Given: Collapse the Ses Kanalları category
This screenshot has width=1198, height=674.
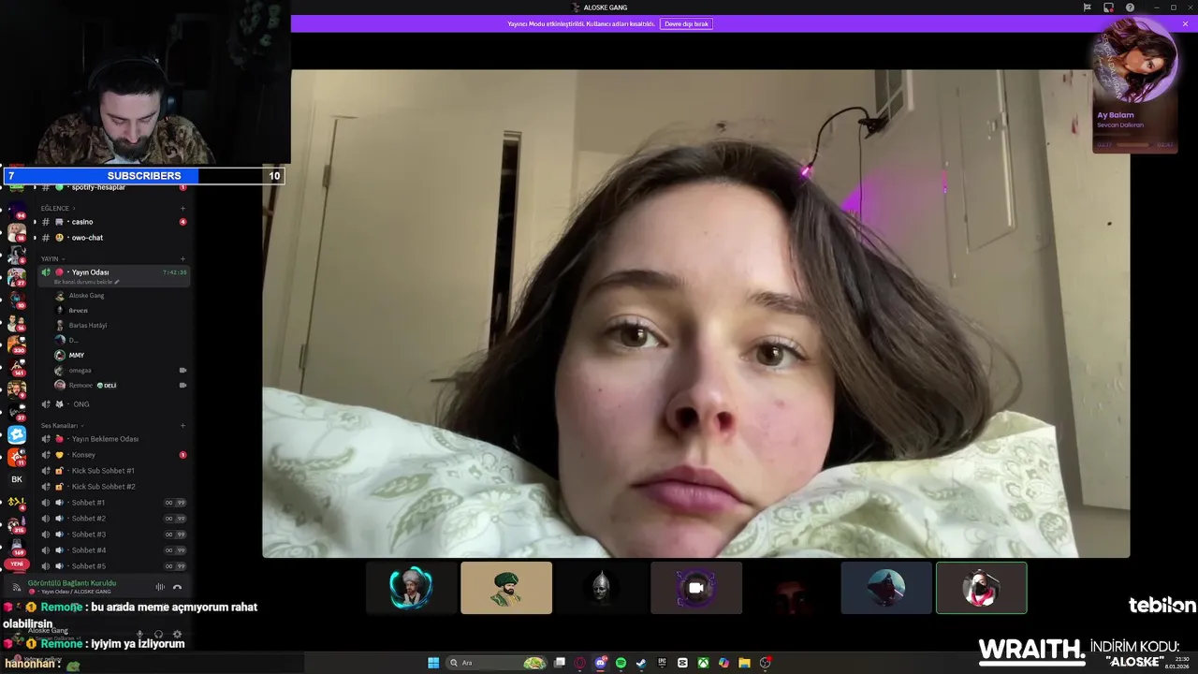Looking at the screenshot, I should 61,426.
